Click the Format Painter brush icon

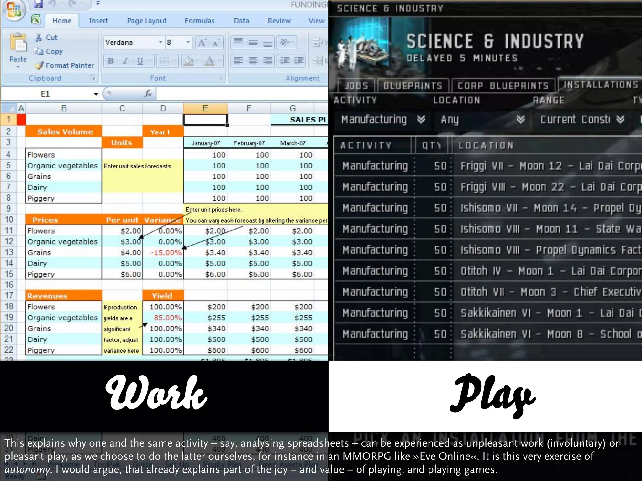(39, 65)
